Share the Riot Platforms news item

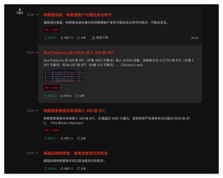point(80,96)
